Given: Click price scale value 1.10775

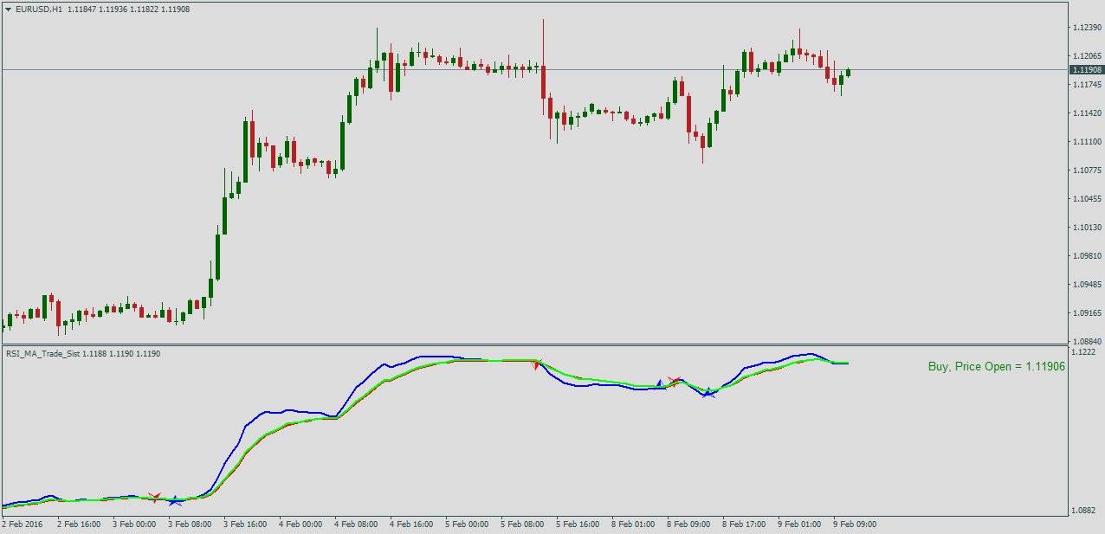Looking at the screenshot, I should tap(1086, 170).
